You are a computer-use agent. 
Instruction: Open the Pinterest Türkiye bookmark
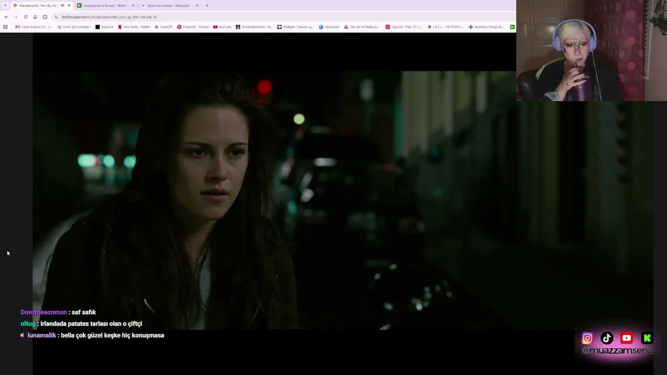193,27
